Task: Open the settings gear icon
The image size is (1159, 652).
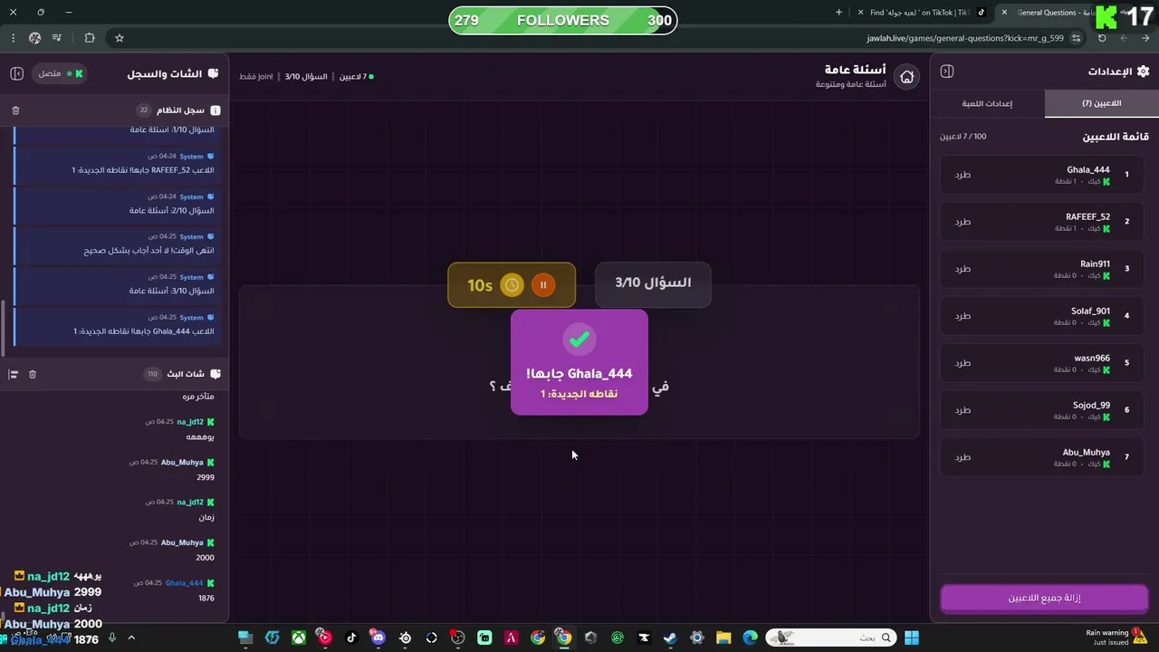Action: click(x=1143, y=72)
